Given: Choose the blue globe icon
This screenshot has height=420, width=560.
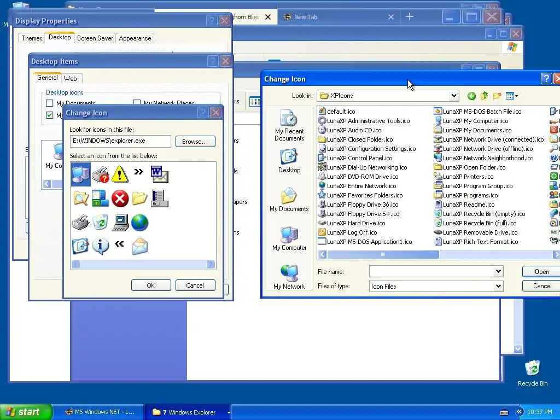Looking at the screenshot, I should pyautogui.click(x=139, y=222).
